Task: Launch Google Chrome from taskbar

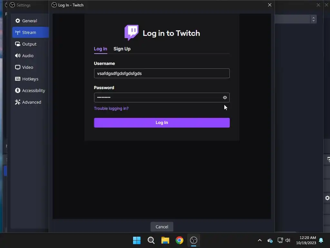Action: click(179, 240)
